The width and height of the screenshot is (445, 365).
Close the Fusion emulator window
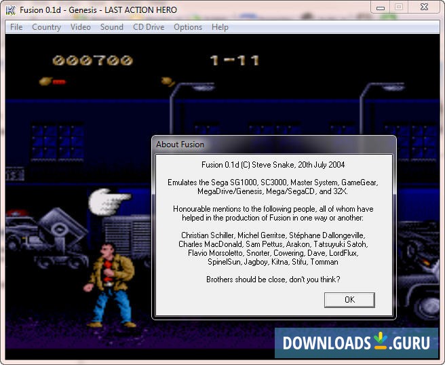tap(424, 7)
